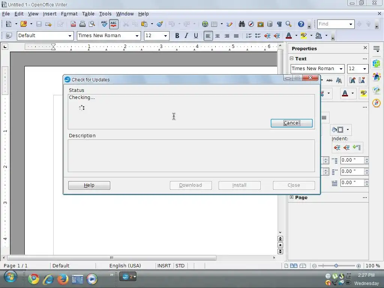Open Page Preview icon
The width and height of the screenshot is (384, 288).
92,24
